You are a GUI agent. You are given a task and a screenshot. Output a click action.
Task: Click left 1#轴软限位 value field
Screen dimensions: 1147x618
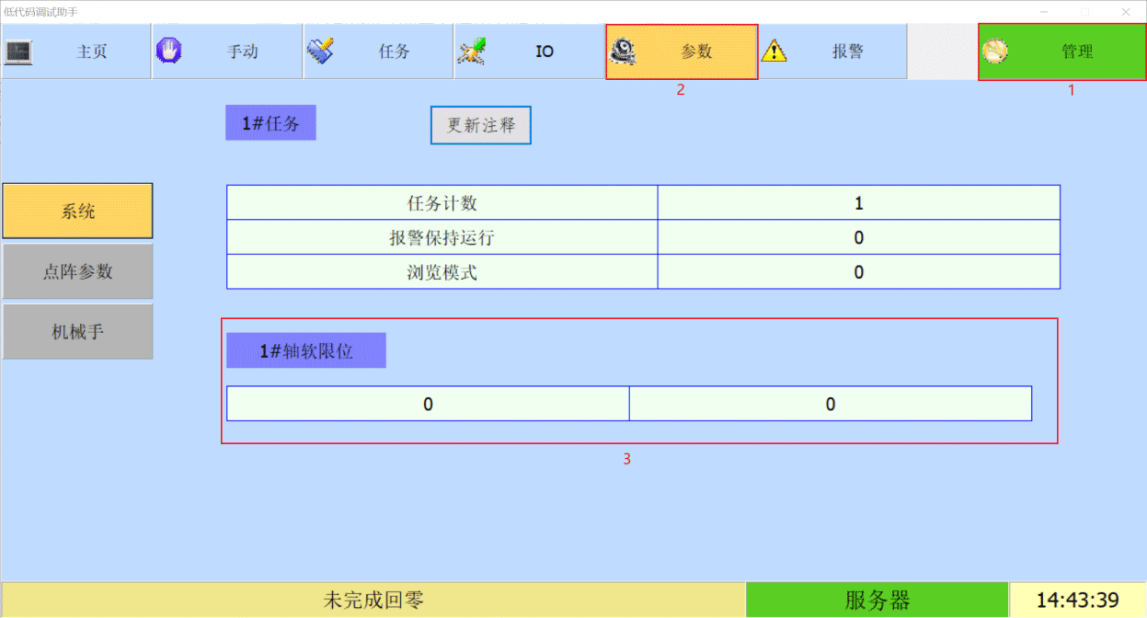pyautogui.click(x=428, y=404)
